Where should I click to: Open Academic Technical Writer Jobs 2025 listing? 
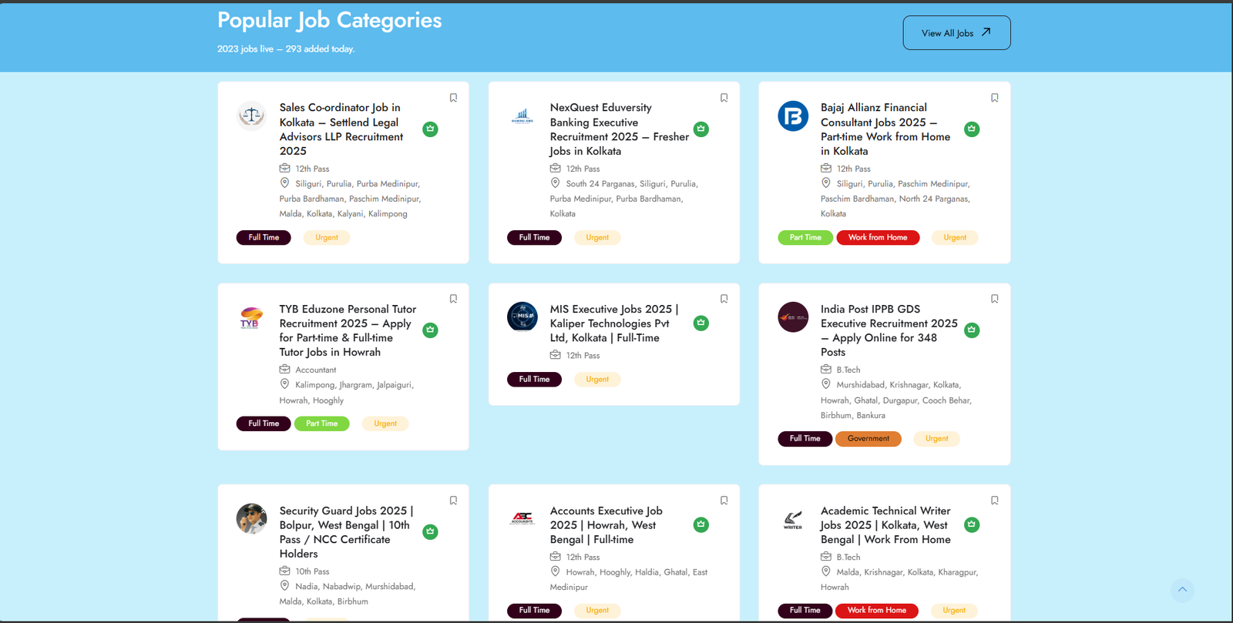885,525
